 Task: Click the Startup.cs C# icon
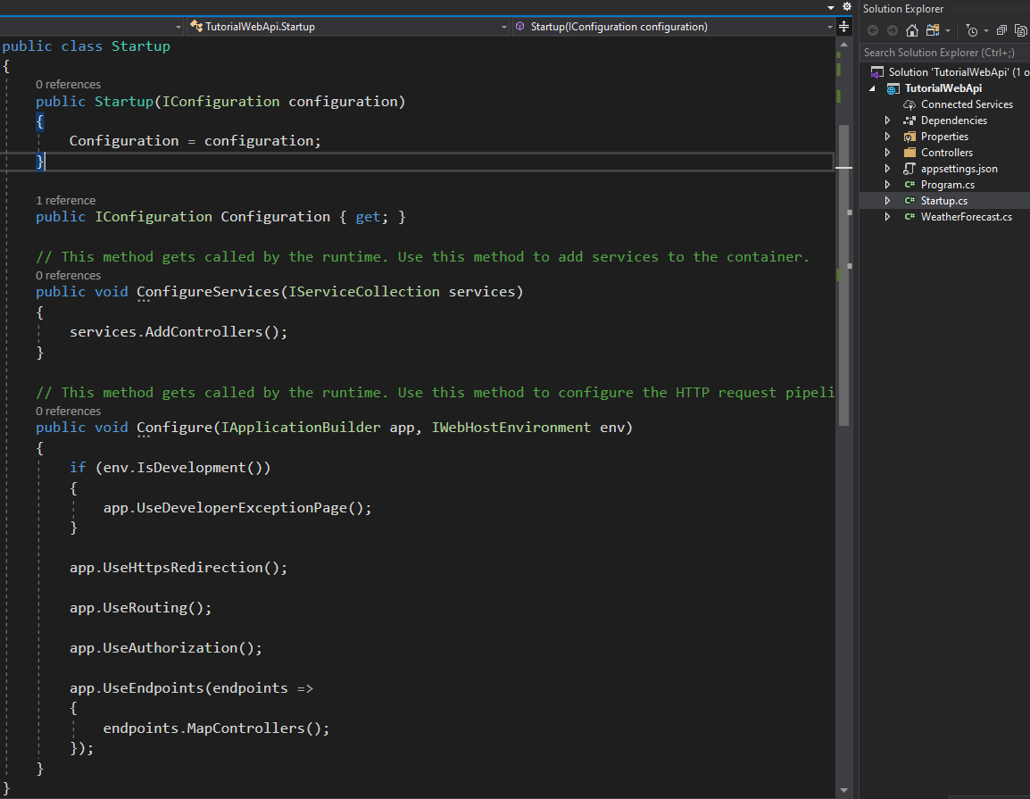(x=910, y=201)
